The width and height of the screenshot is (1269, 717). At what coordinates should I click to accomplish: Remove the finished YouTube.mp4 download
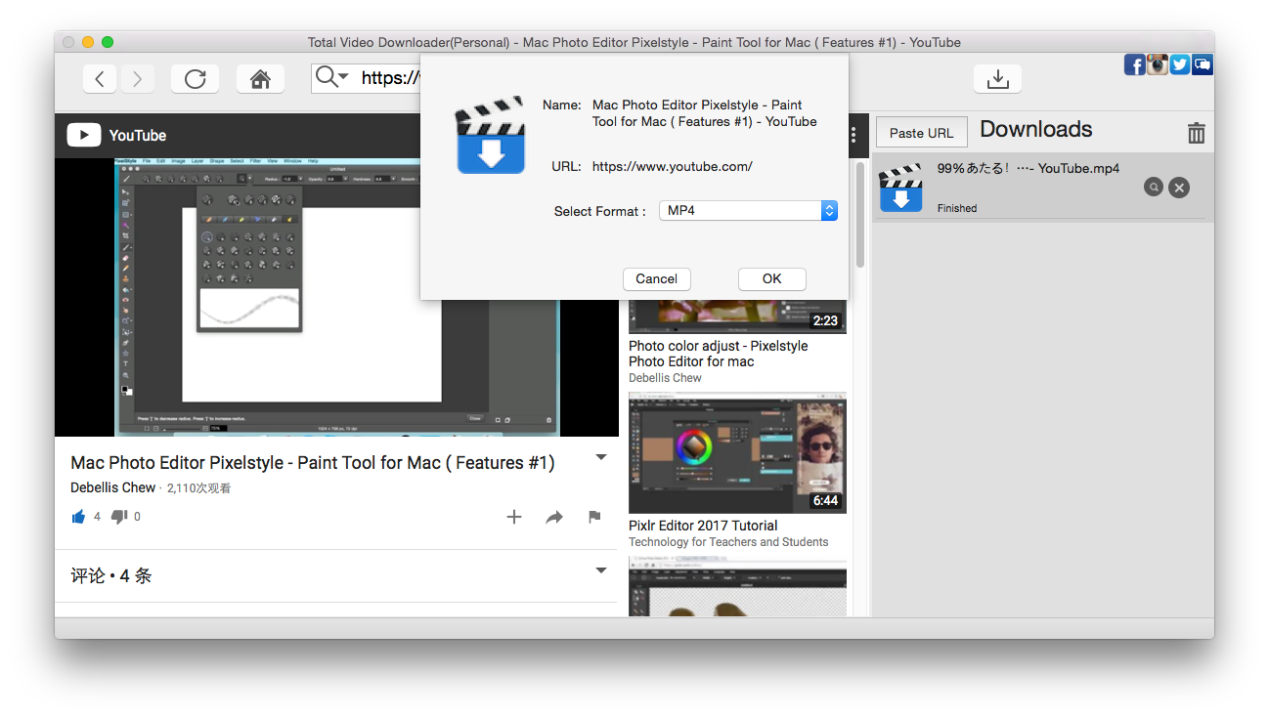click(1179, 188)
